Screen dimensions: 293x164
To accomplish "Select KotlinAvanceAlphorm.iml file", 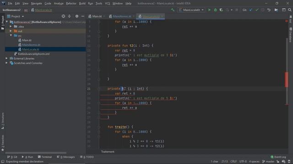I will pos(33,54).
